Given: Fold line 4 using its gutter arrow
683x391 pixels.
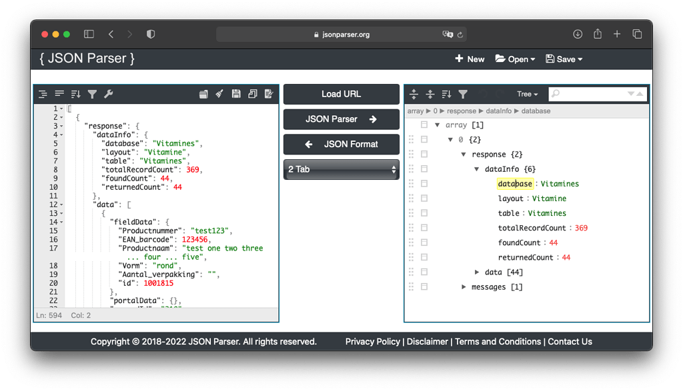Looking at the screenshot, I should (61, 135).
